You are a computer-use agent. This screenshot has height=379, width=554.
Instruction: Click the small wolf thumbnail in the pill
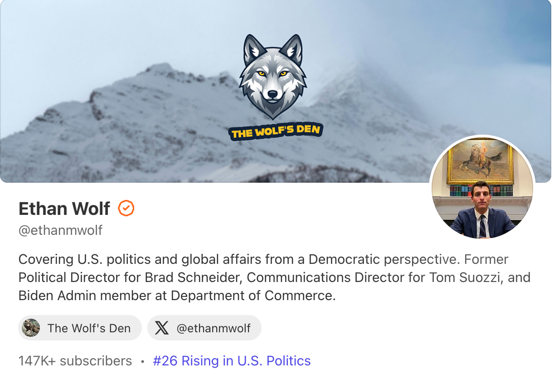(x=31, y=328)
